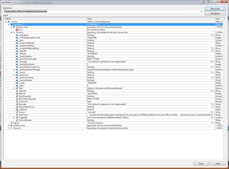This screenshot has width=229, height=169.
Task: Open visualizer magnifier for TargetSite
Action: [212, 117]
